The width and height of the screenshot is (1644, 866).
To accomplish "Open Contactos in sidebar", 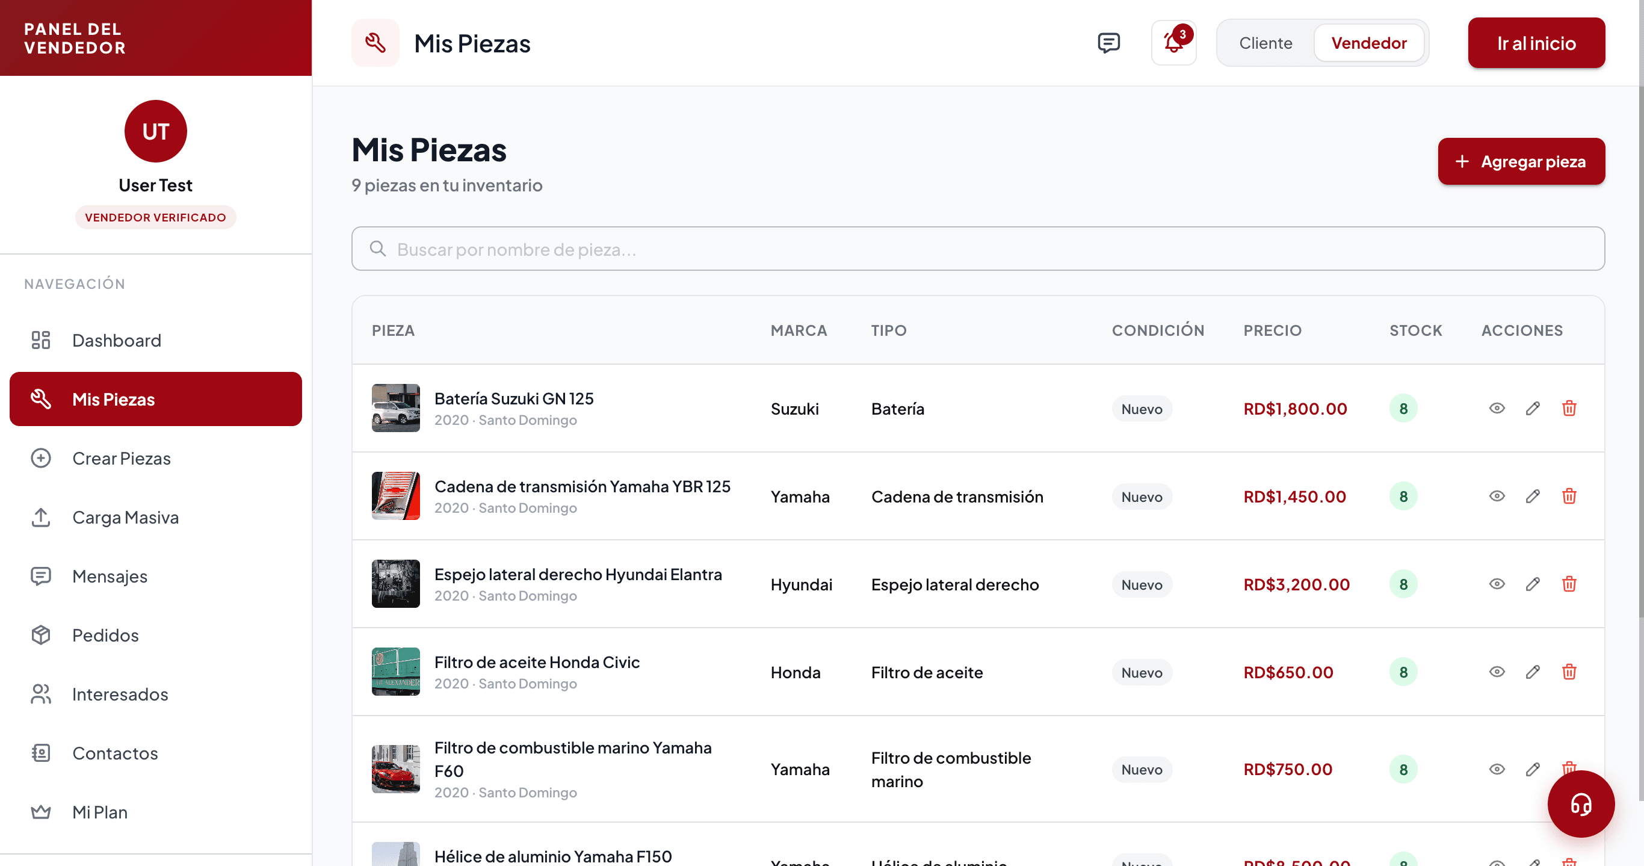I will (156, 753).
